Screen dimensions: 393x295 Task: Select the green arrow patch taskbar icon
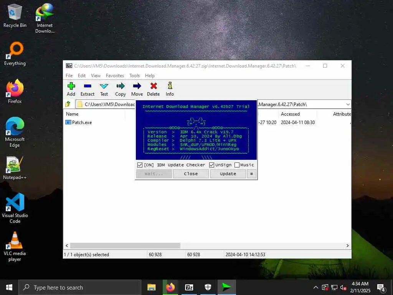[226, 287]
